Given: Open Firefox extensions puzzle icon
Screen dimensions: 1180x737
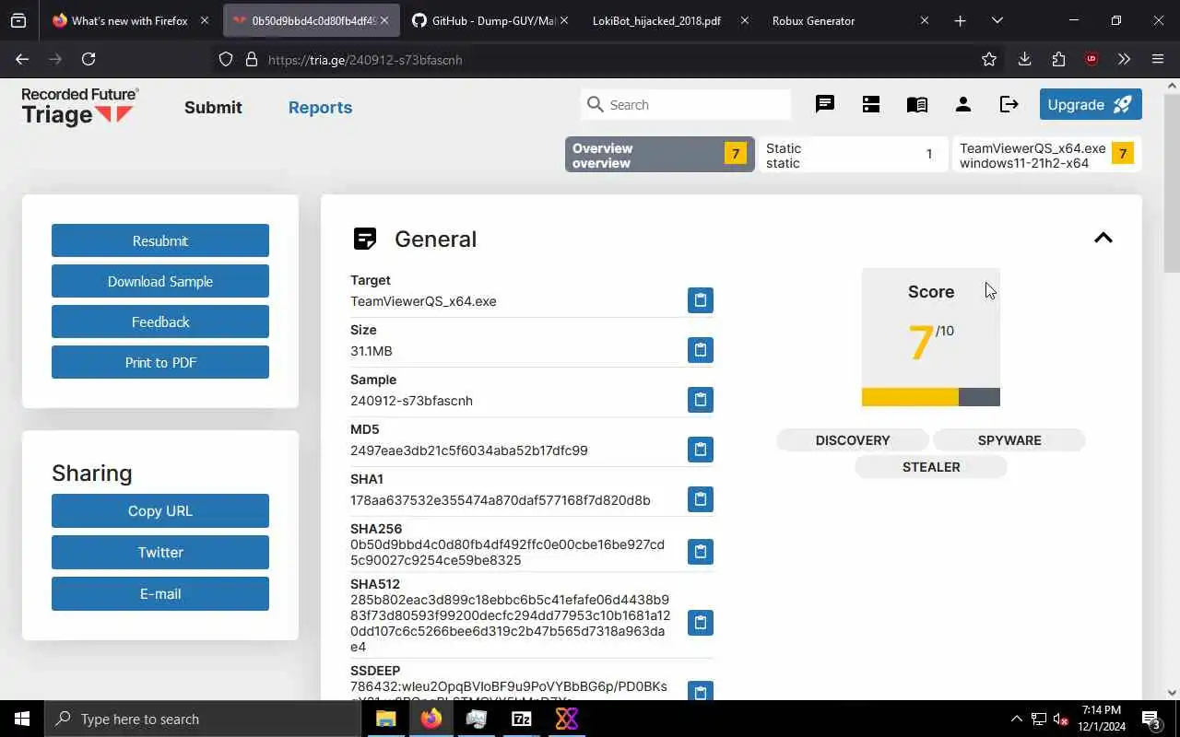Looking at the screenshot, I should pyautogui.click(x=1058, y=59).
